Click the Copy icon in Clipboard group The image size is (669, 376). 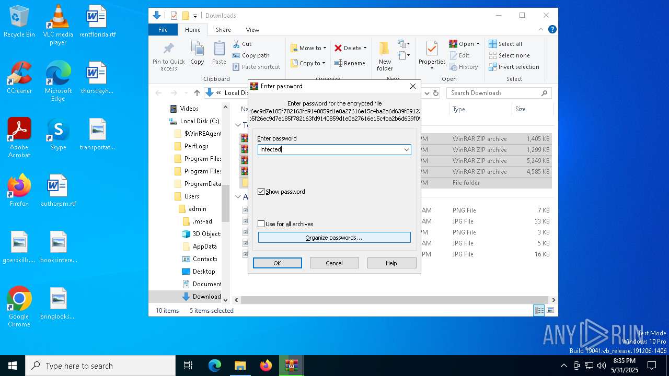tap(197, 53)
